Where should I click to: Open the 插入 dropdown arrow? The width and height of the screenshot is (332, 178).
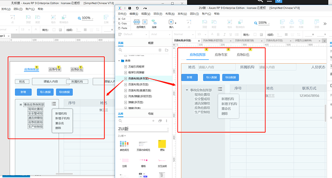[x=176, y=23]
